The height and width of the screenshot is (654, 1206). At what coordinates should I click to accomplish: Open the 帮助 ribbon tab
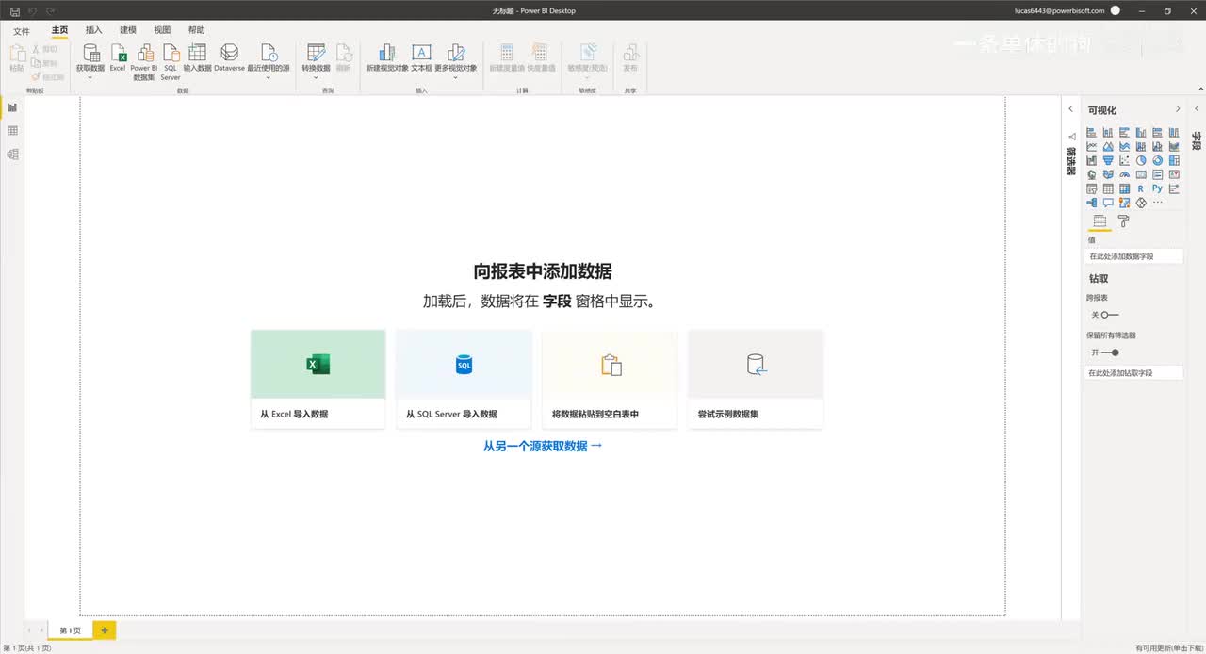[196, 30]
